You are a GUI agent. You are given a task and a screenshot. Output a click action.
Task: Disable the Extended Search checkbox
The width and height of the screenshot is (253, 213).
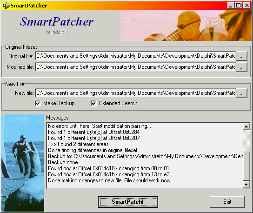(93, 103)
